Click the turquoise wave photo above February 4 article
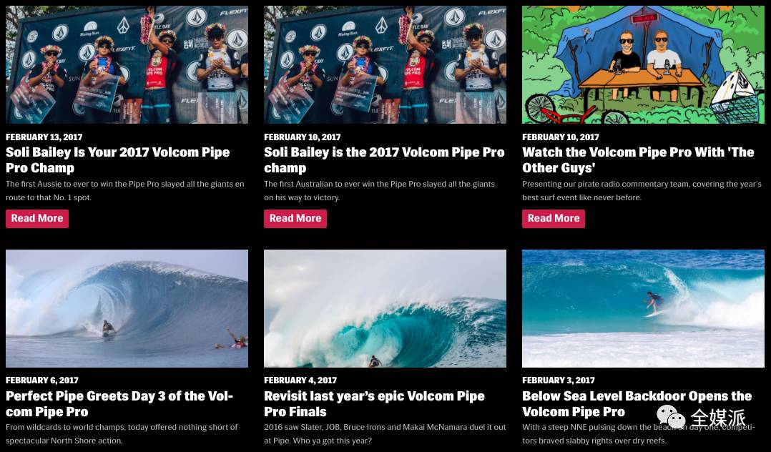Viewport: 771px width, 452px height. click(385, 308)
